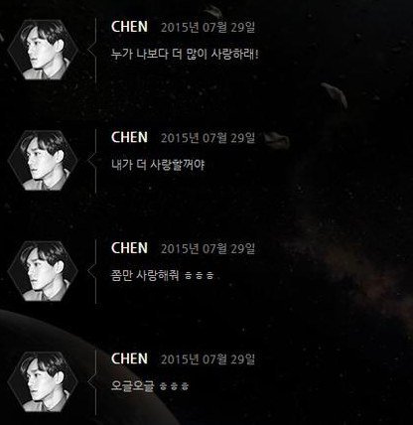Click the profile avatar beside '오글오글' comment
Viewport: 413px width, 425px height.
pos(43,382)
